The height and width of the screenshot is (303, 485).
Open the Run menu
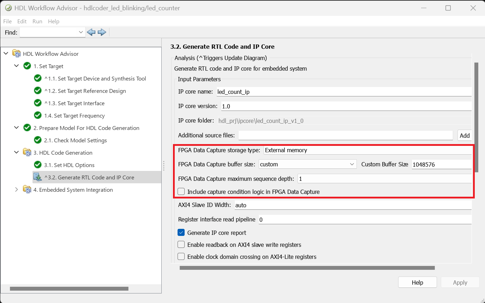37,21
